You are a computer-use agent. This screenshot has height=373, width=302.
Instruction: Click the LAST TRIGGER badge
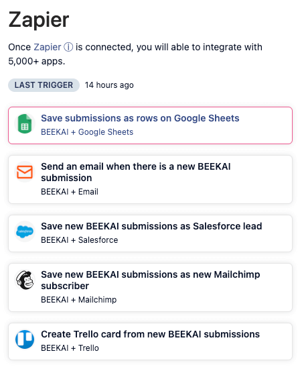click(x=44, y=85)
